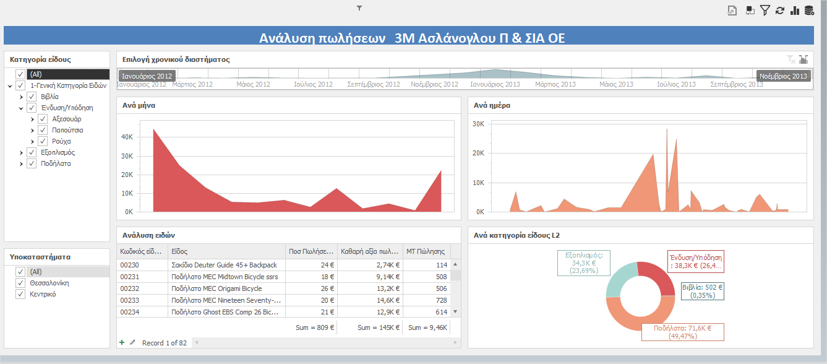The image size is (827, 364).
Task: Toggle the 1-Γενική Κατηγορία Ειδών checkbox
Action: click(20, 85)
